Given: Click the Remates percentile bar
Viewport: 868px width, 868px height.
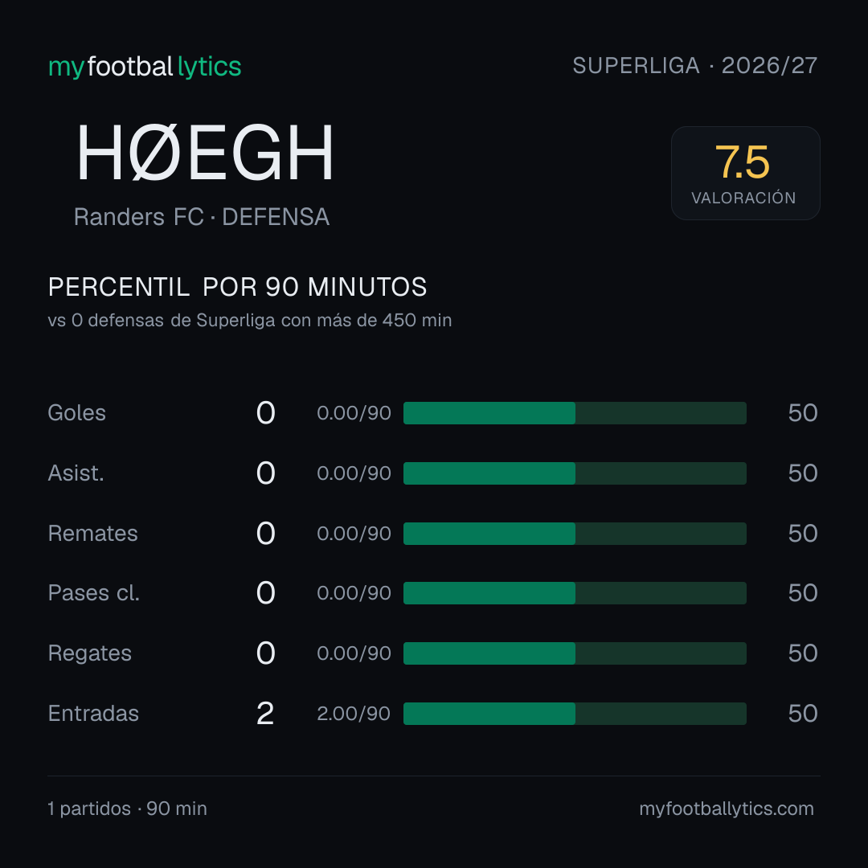Looking at the screenshot, I should pos(575,534).
